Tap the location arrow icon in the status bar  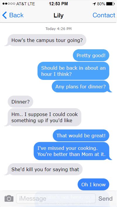tap(94, 4)
